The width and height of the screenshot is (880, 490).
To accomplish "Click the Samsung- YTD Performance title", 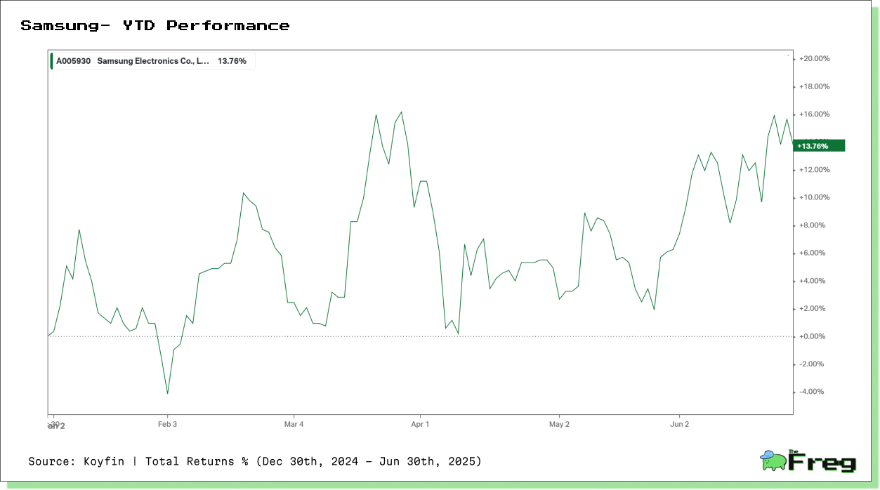I will pyautogui.click(x=155, y=26).
